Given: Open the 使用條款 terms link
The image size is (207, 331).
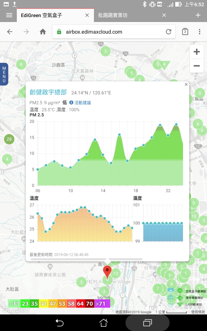Looking at the screenshot, I should tap(198, 312).
